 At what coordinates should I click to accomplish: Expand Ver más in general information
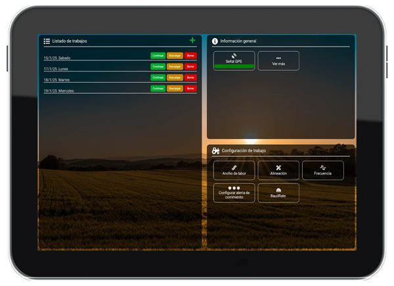coord(278,61)
